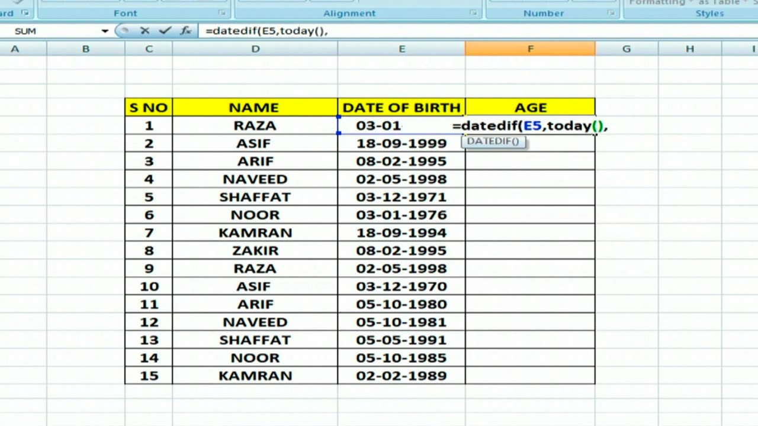The height and width of the screenshot is (426, 758).
Task: Select RAZA name cell in row 9
Action: click(x=255, y=268)
